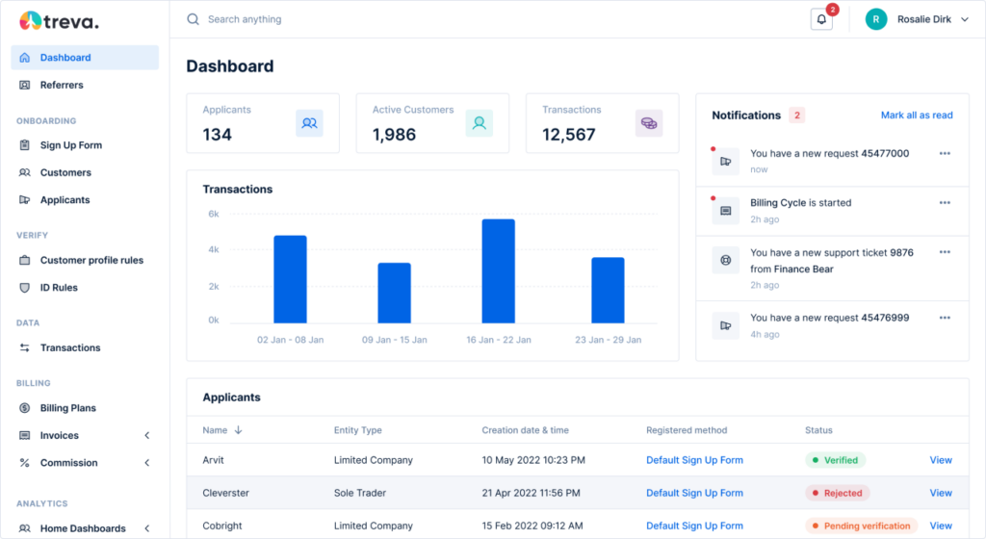Go to Billing Plans in sidebar
The image size is (986, 539).
click(x=67, y=408)
